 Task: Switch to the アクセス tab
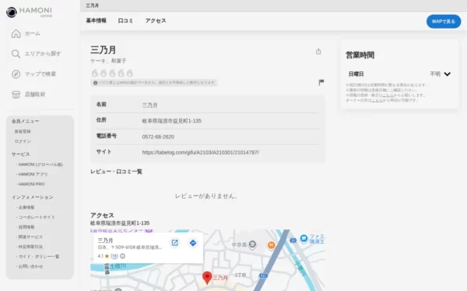(x=156, y=20)
